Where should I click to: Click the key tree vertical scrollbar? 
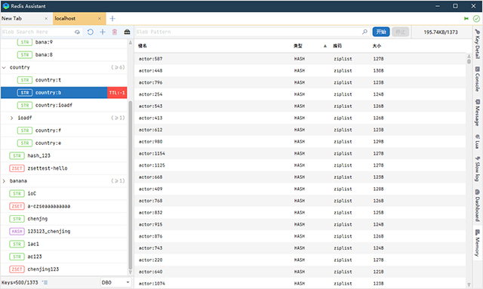[x=130, y=185]
